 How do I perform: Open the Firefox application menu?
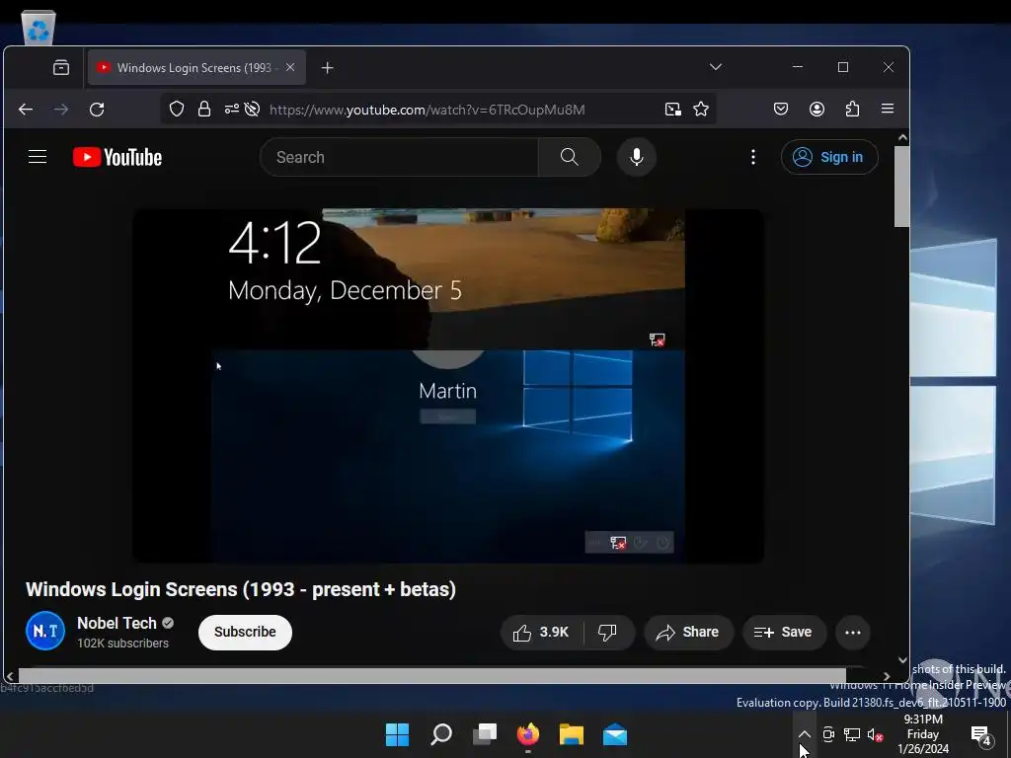click(888, 109)
